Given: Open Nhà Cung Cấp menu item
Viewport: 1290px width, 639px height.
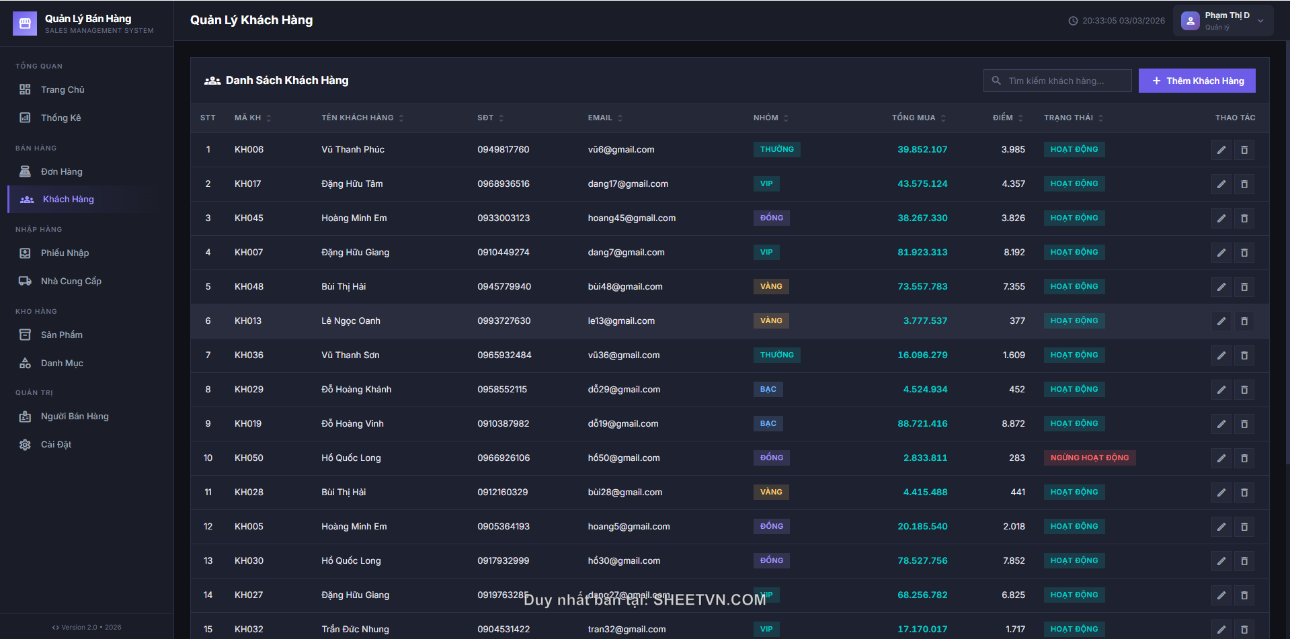Looking at the screenshot, I should (71, 281).
